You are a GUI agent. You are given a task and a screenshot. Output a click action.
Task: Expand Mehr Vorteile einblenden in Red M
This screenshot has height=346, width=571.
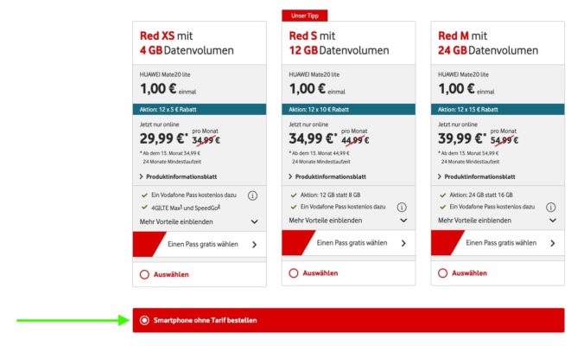(x=498, y=221)
